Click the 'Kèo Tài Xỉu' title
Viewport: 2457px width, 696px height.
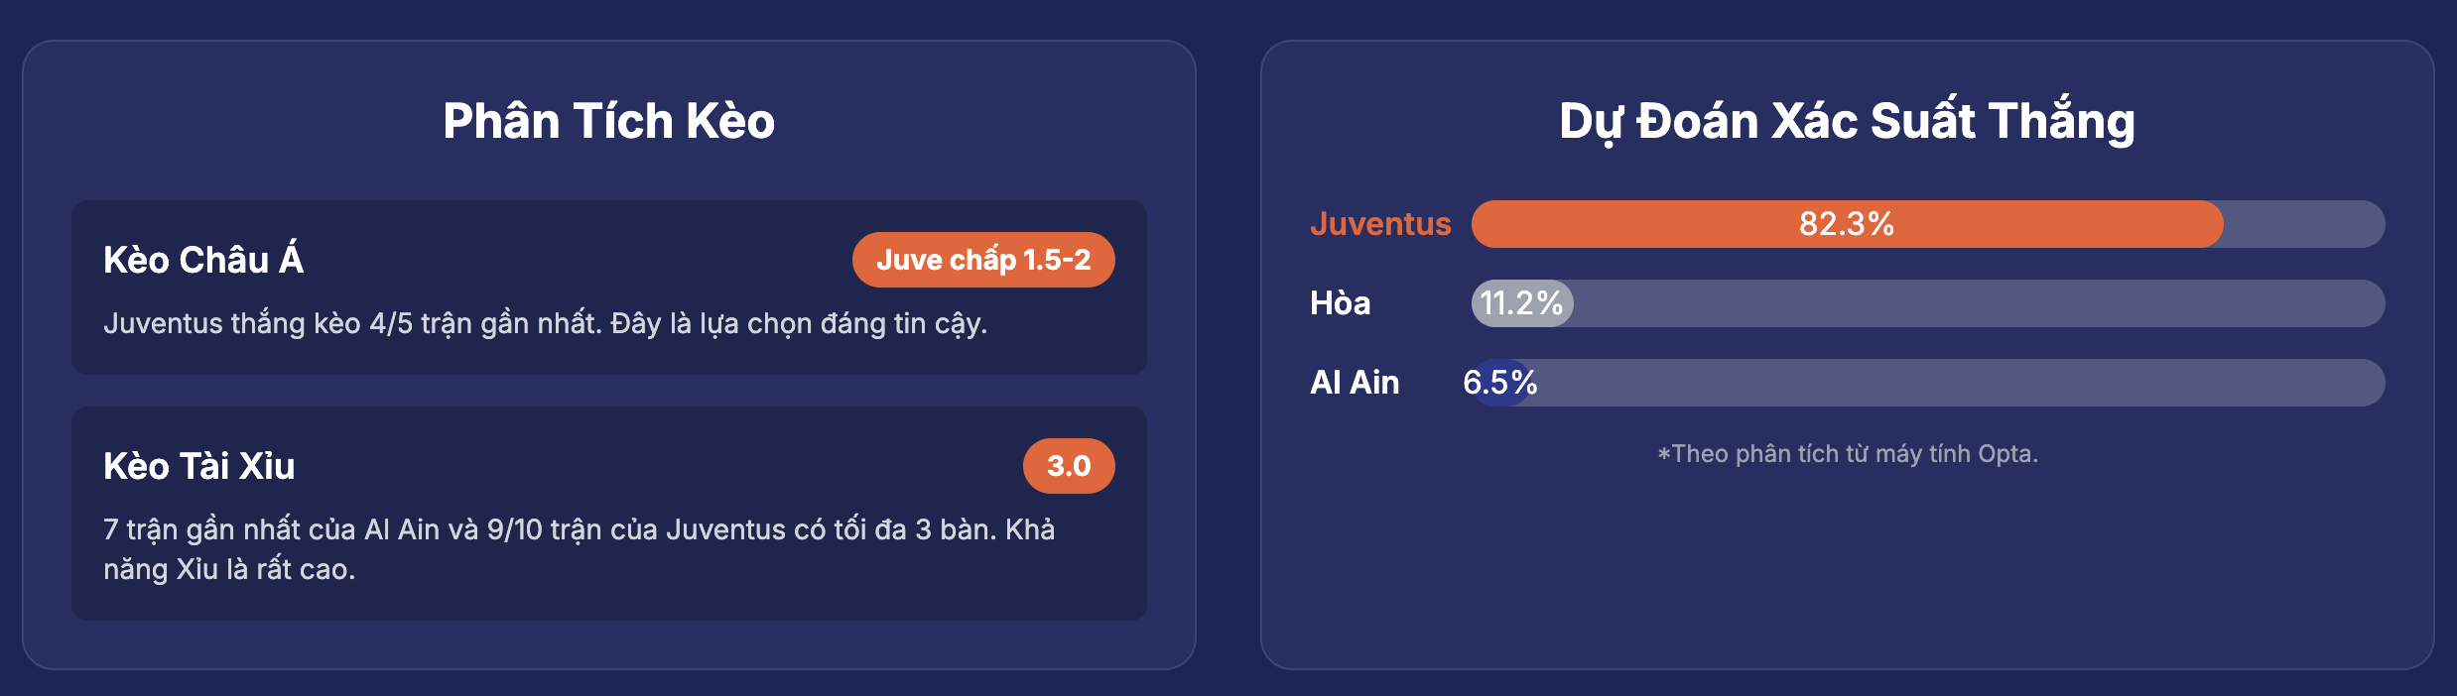pos(199,466)
